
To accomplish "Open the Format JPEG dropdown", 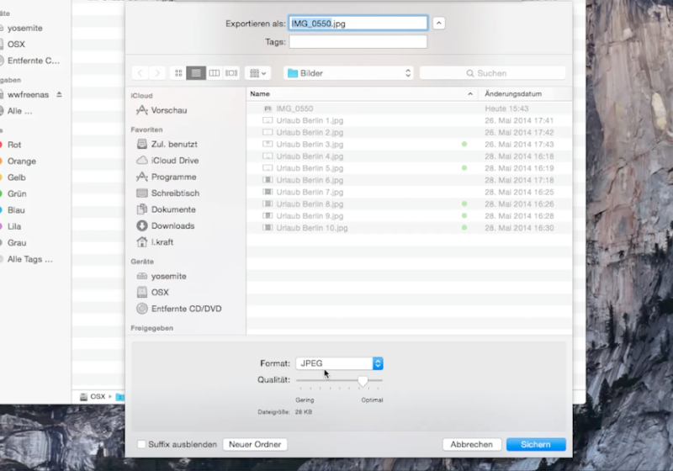I will pyautogui.click(x=339, y=363).
